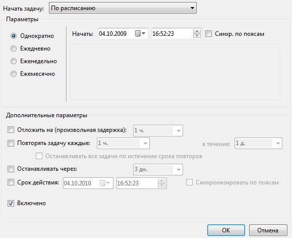Enable 'Синхр. по поясам' checkbox

pos(209,34)
